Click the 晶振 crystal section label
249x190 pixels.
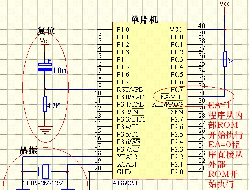[29, 151]
